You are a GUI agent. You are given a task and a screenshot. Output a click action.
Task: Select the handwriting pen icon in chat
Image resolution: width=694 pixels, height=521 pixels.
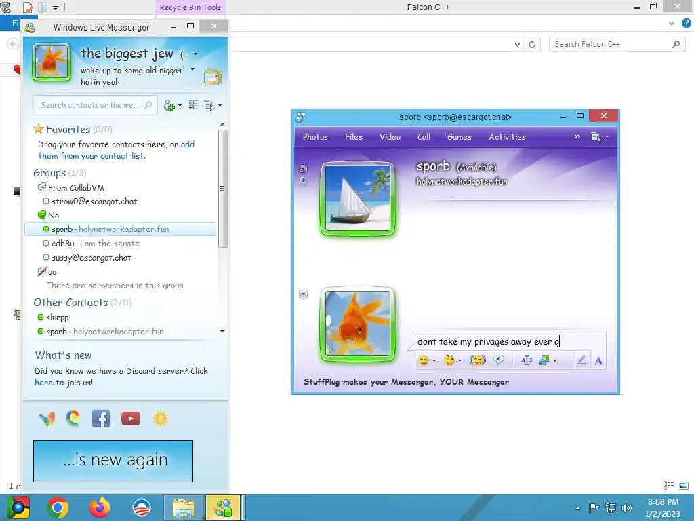click(581, 360)
